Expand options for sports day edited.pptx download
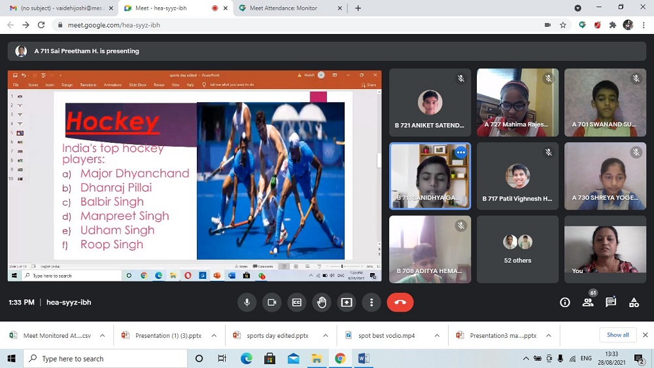This screenshot has width=654, height=368. click(x=326, y=336)
